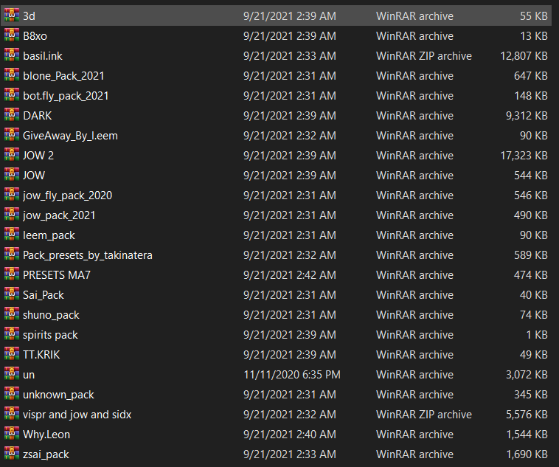The height and width of the screenshot is (467, 559).
Task: Click the WinRAR icon next to 3d
Action: tap(12, 15)
